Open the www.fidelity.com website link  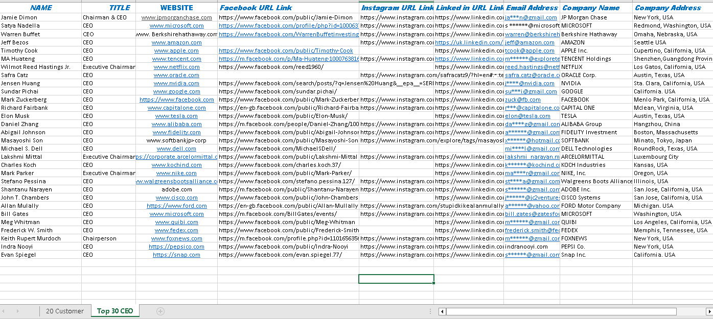click(x=177, y=132)
